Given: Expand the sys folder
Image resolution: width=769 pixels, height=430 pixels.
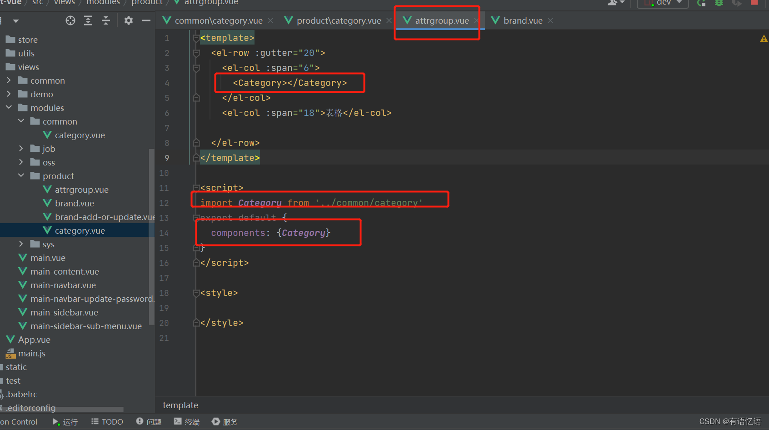Looking at the screenshot, I should pyautogui.click(x=21, y=244).
